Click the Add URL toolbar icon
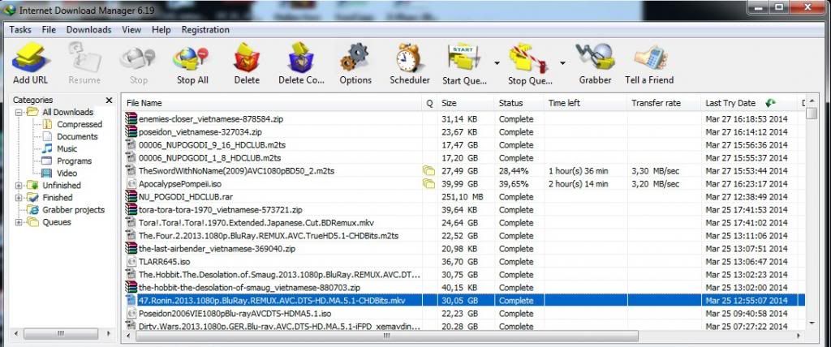This screenshot has height=347, width=831. coord(30,58)
